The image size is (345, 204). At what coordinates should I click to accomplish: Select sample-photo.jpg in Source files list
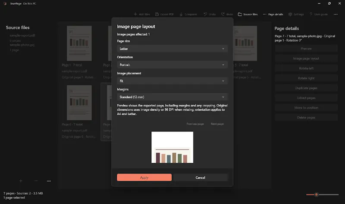click(22, 45)
